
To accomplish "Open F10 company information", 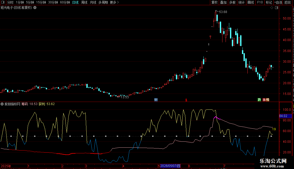I will [260, 2].
